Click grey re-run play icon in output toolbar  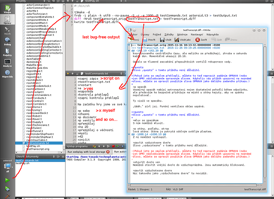pos(108,146)
